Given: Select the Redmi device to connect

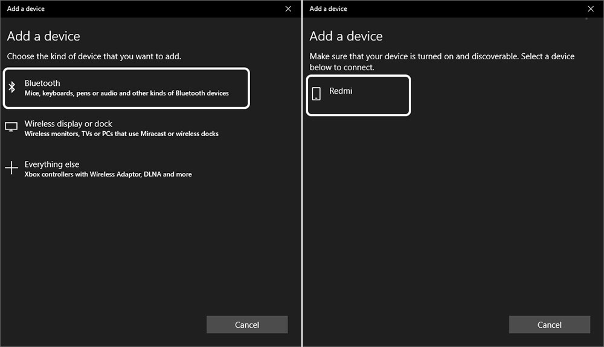Looking at the screenshot, I should [x=341, y=91].
